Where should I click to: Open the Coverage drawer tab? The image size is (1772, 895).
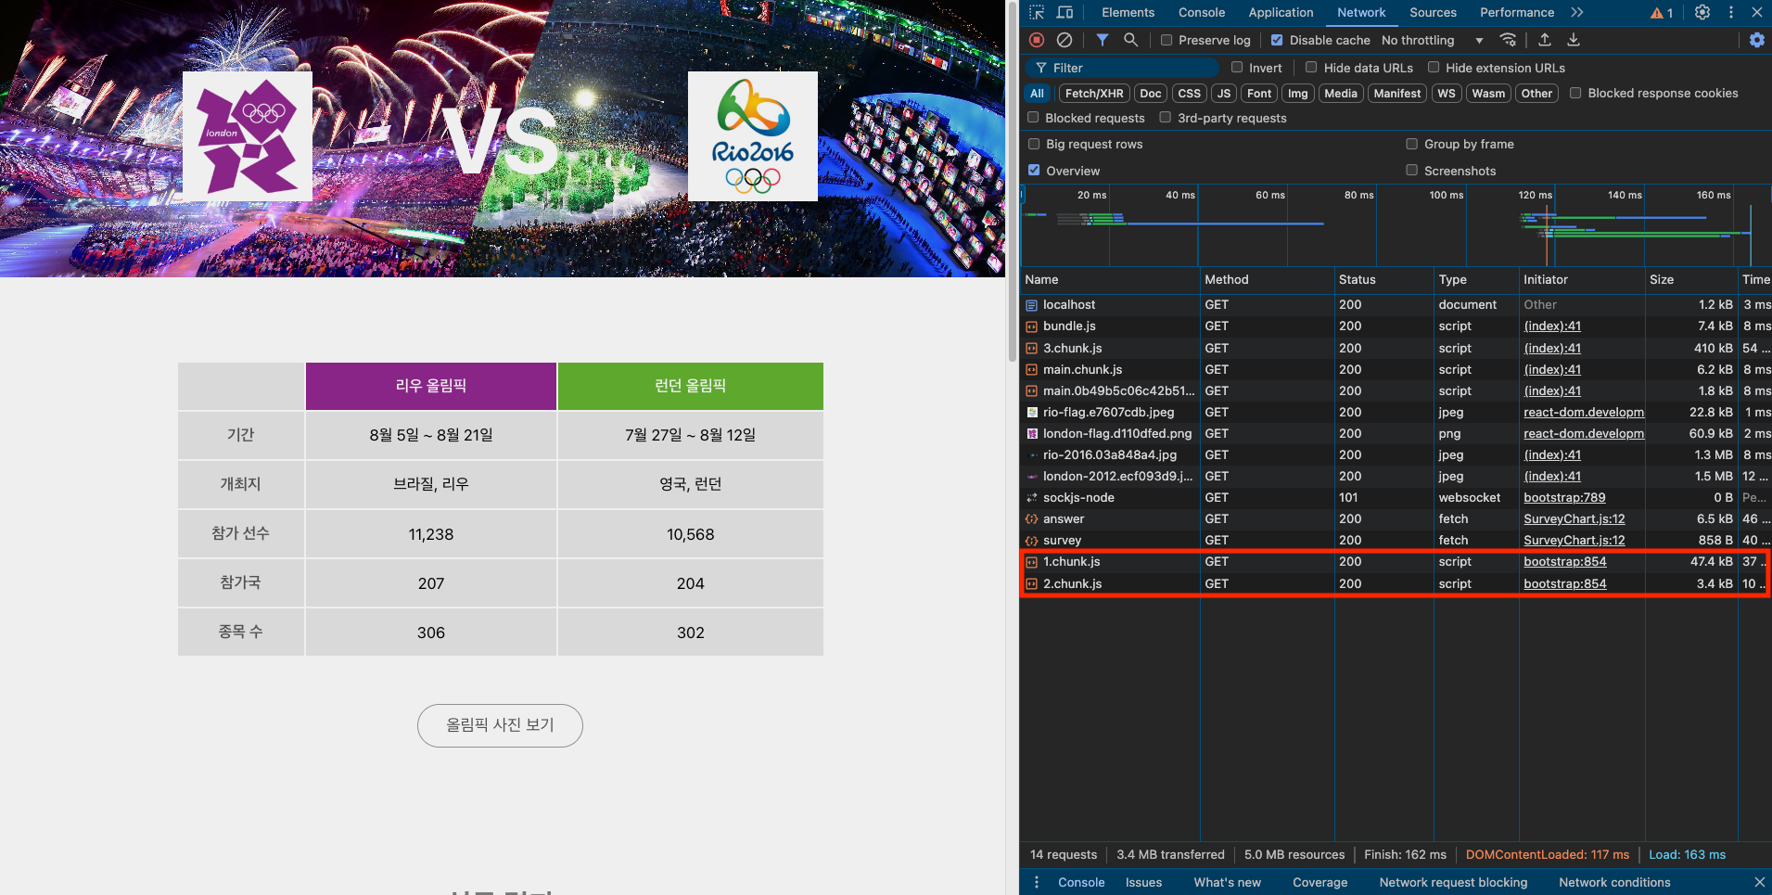coord(1319,882)
